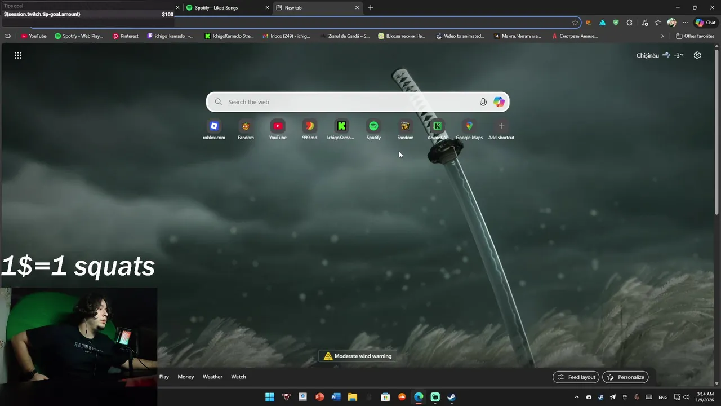Start voice search with microphone icon
721x406 pixels.
click(483, 102)
